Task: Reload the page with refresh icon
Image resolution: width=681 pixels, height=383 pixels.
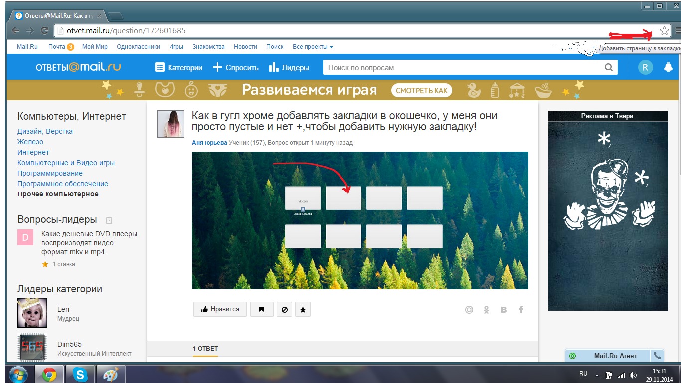Action: click(x=44, y=31)
